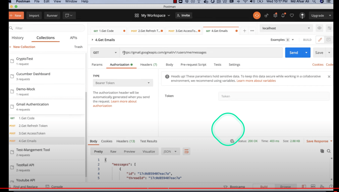Add a new request tab with plus
The image size is (339, 192).
pyautogui.click(x=245, y=31)
